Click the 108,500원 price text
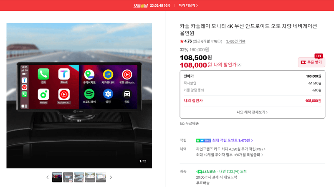 [196, 58]
